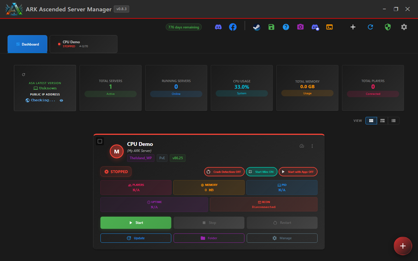Open the Discord bot settings icon

[x=315, y=27]
